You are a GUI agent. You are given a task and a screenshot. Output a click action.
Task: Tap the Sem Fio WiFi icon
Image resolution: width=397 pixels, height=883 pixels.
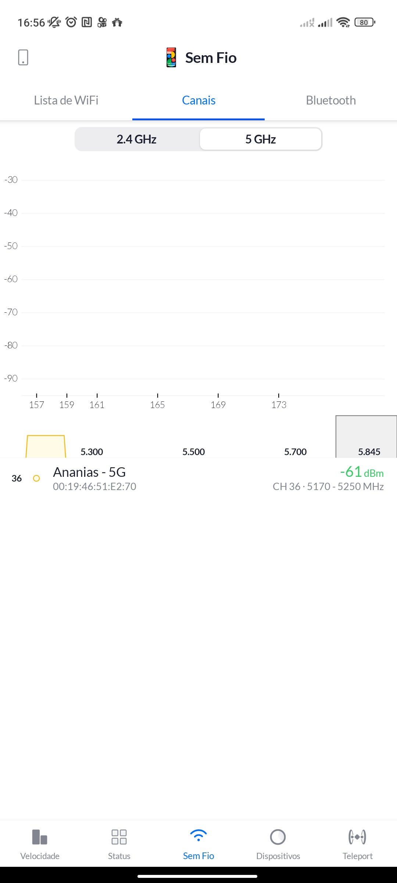198,836
